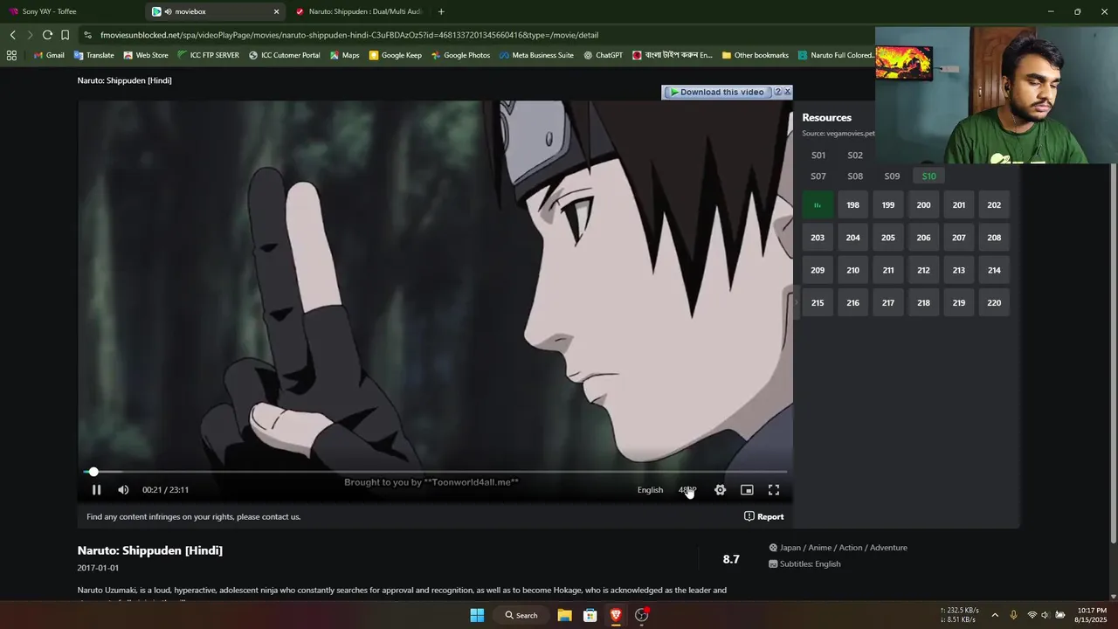Open help icon on download bar

click(777, 92)
